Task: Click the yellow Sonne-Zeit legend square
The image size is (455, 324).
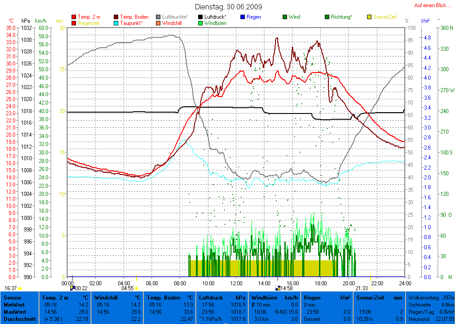Action: pyautogui.click(x=370, y=17)
